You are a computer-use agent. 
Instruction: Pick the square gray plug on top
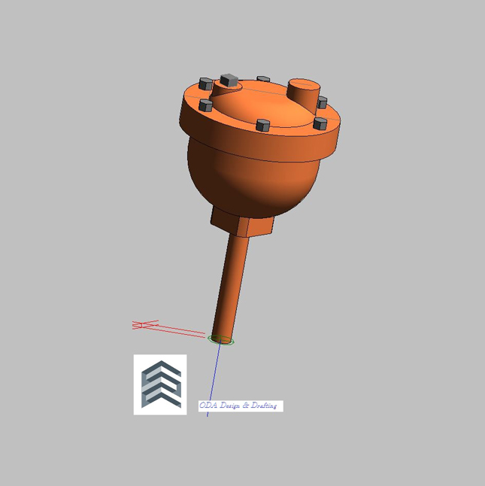[229, 80]
